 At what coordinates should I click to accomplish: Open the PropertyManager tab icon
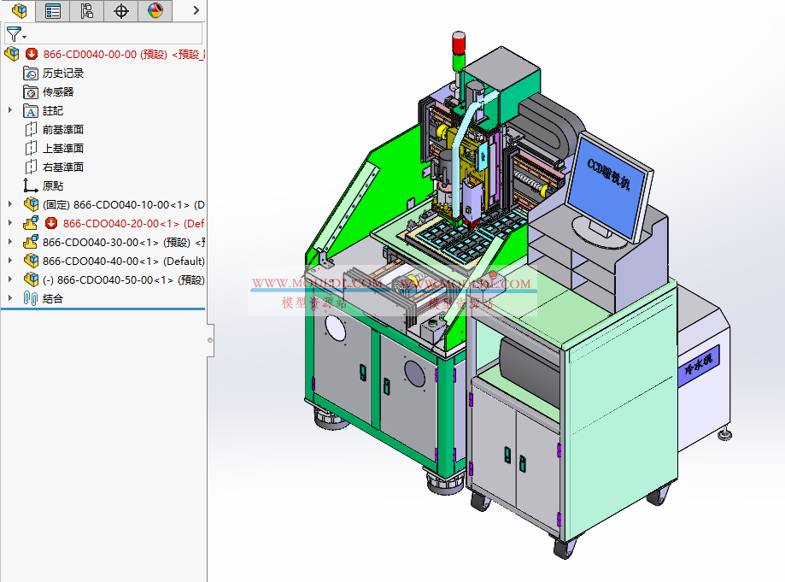pyautogui.click(x=53, y=11)
